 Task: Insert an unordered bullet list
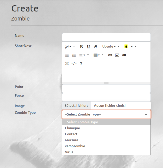[67, 55]
